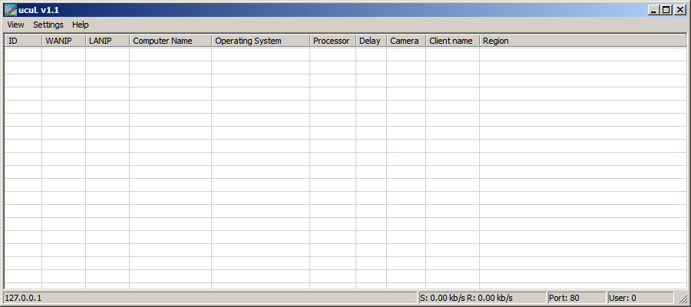The image size is (691, 307).
Task: Open the View menu
Action: [15, 25]
